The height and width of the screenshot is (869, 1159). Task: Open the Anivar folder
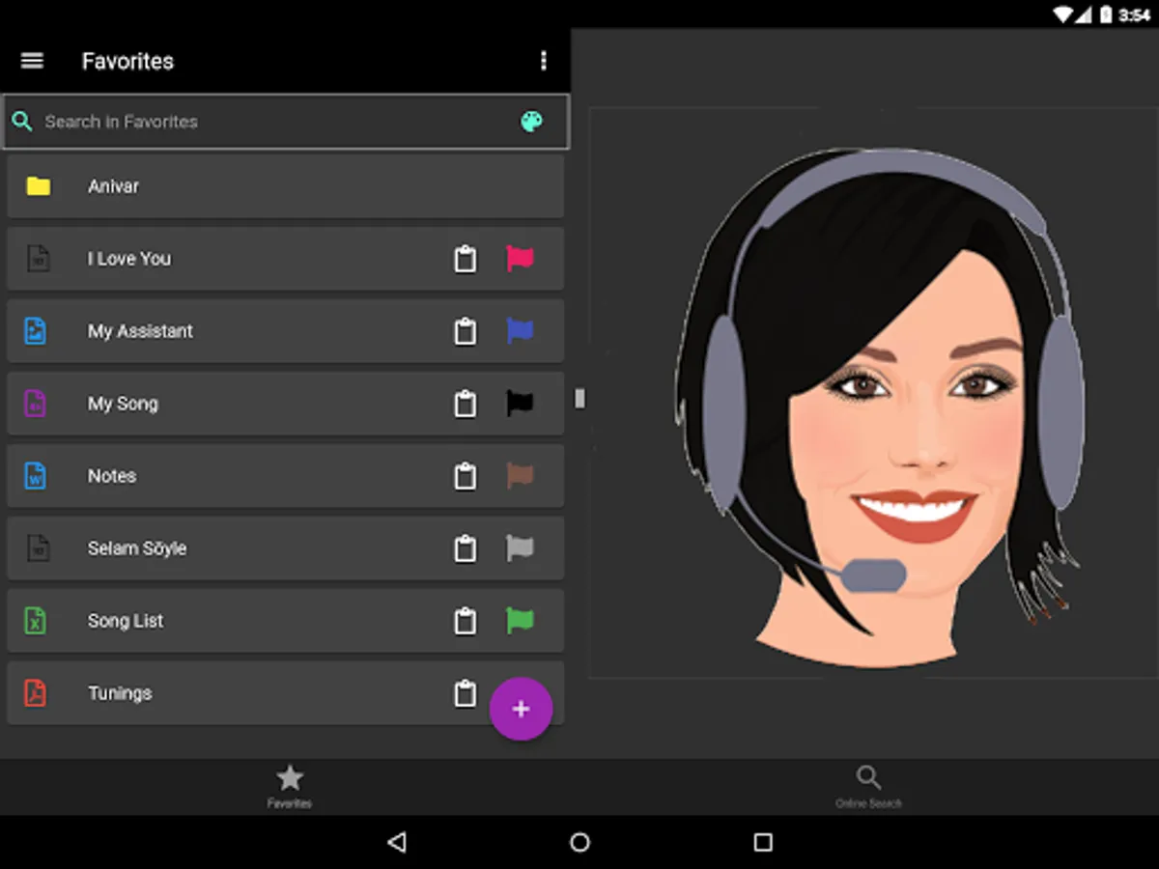pos(285,186)
